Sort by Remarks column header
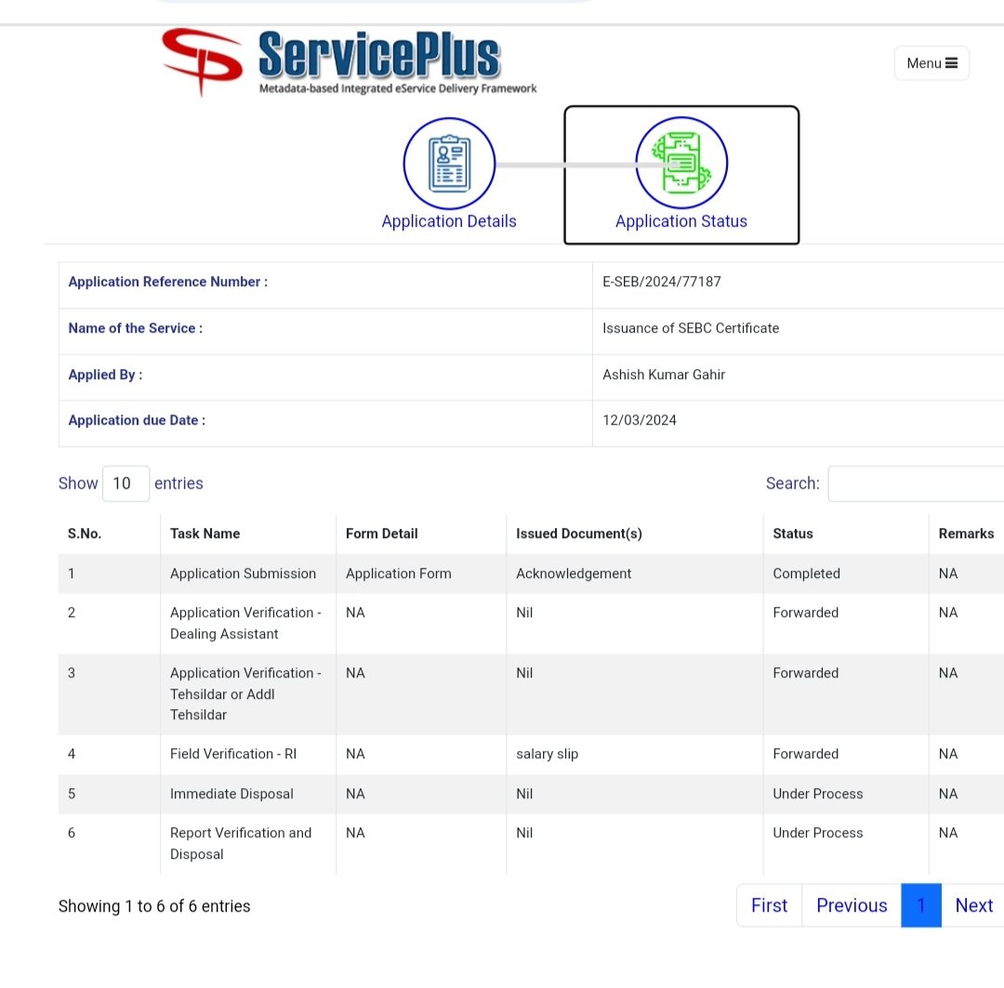Image resolution: width=1004 pixels, height=988 pixels. (966, 534)
